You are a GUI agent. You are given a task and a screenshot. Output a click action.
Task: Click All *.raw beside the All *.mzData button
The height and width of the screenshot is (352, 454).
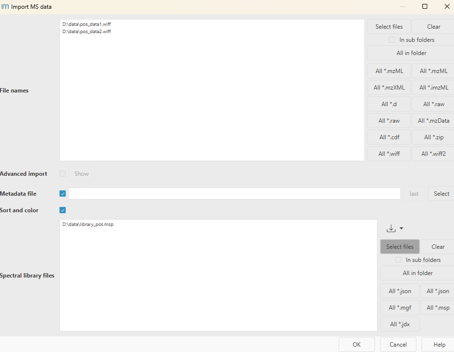[x=389, y=121]
